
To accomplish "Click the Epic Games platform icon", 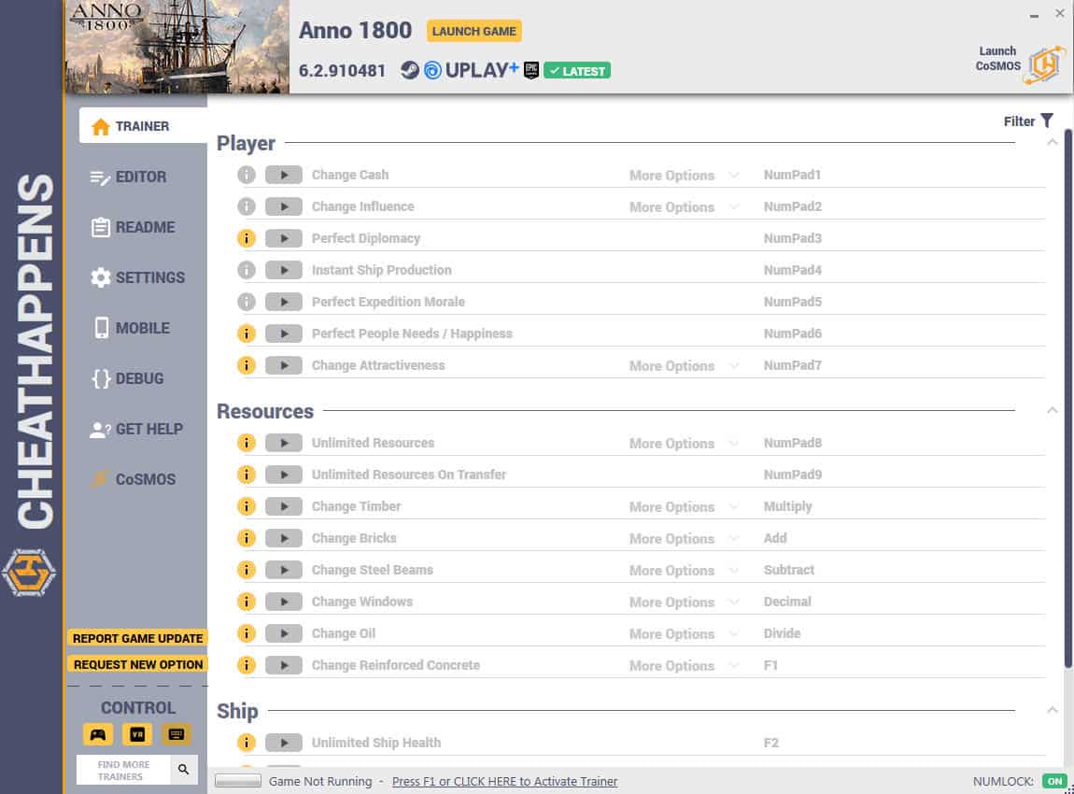I will point(531,70).
